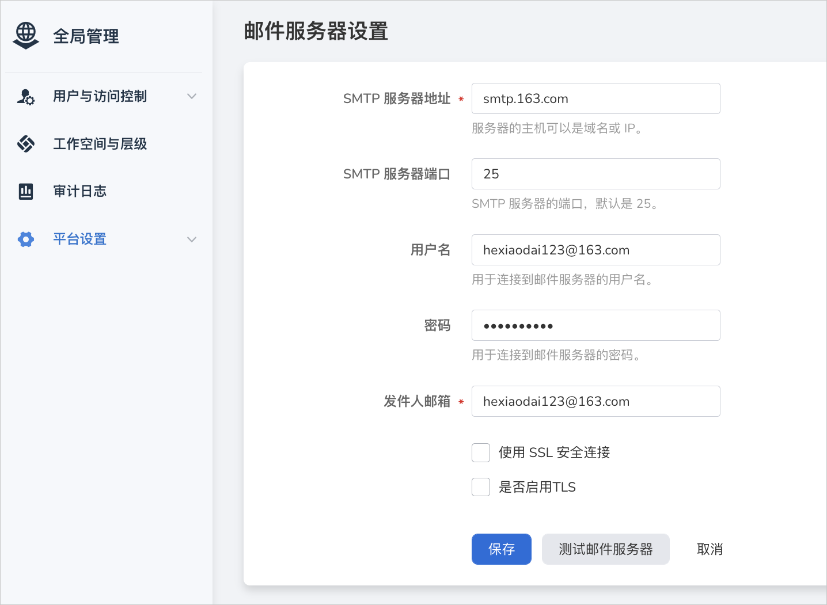Image resolution: width=827 pixels, height=605 pixels.
Task: Click hint text SMTP 服务器的端口，默认是 25
Action: [565, 204]
